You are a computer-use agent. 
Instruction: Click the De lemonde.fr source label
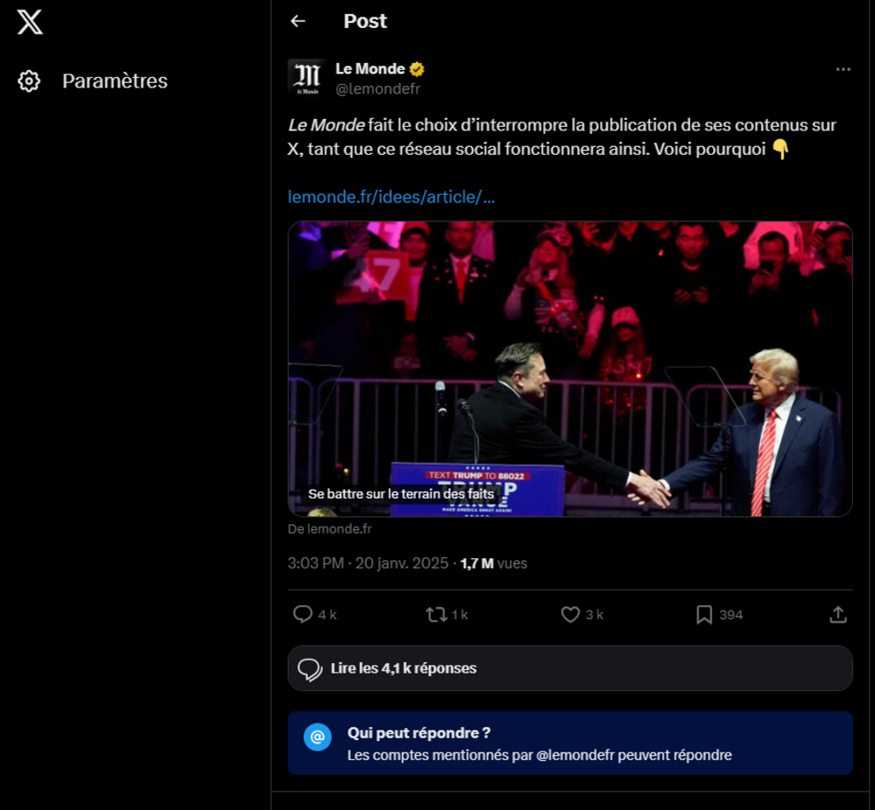[x=330, y=528]
